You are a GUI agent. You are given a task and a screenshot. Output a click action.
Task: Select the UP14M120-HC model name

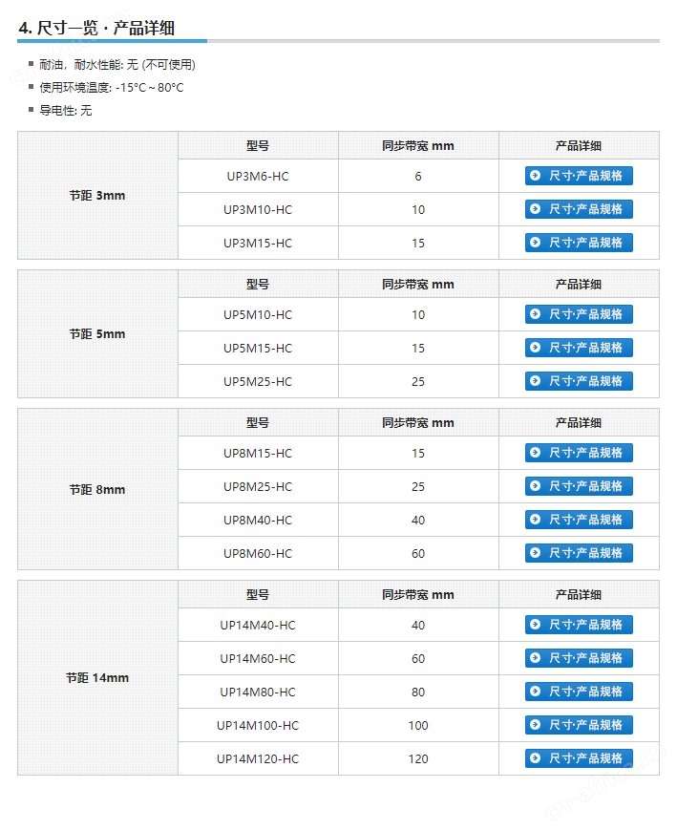click(x=258, y=758)
